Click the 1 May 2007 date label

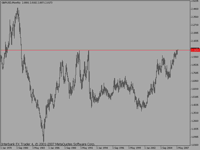point(182,148)
